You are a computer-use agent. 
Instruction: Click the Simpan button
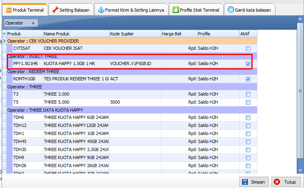click(254, 182)
